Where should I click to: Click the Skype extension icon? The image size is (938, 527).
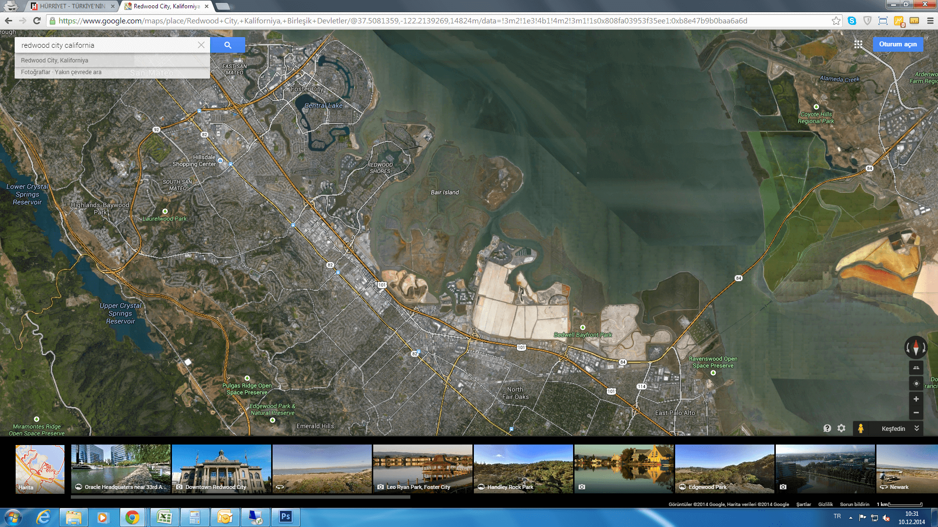(852, 20)
